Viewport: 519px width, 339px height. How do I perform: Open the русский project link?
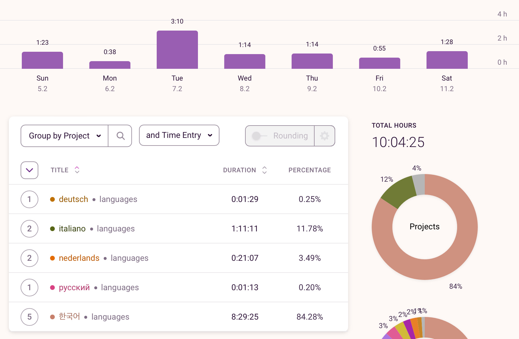click(74, 288)
